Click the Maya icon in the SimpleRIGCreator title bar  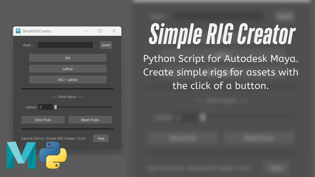pos(18,31)
